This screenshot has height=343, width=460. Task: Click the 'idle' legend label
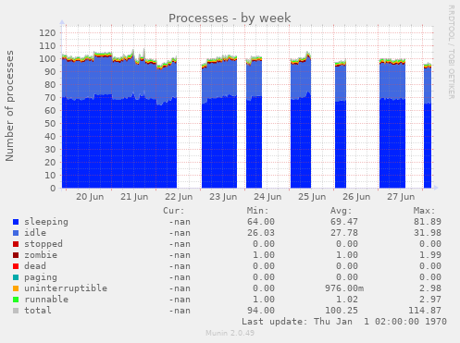[x=35, y=233]
